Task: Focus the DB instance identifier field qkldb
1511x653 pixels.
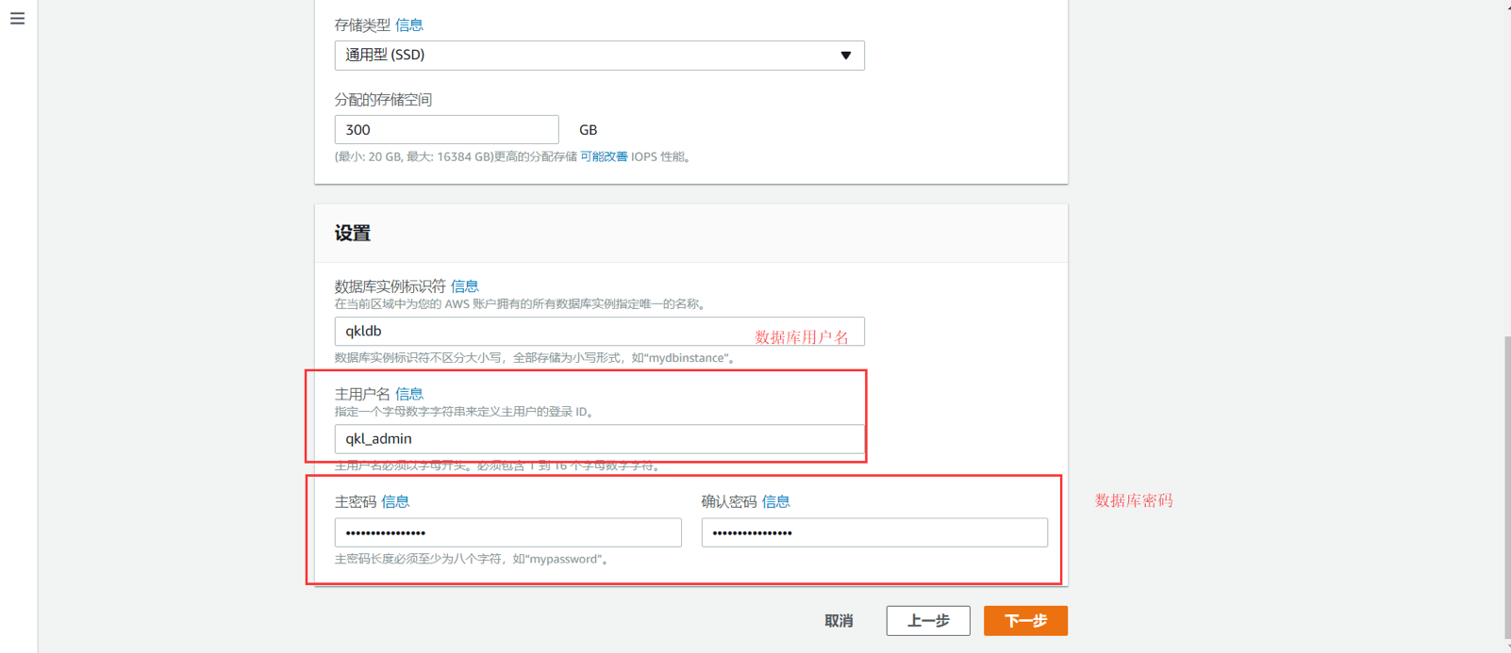Action: pos(538,332)
